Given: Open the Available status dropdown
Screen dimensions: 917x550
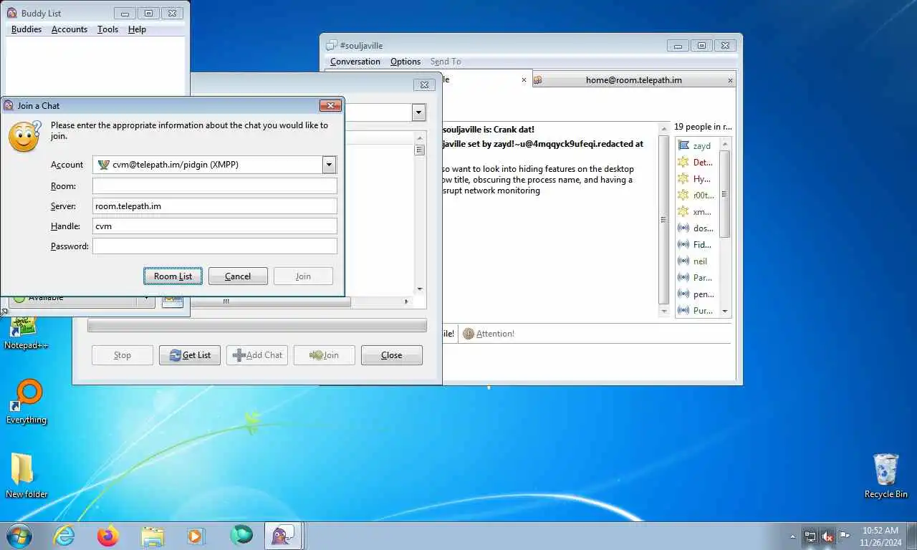Looking at the screenshot, I should pyautogui.click(x=82, y=299).
